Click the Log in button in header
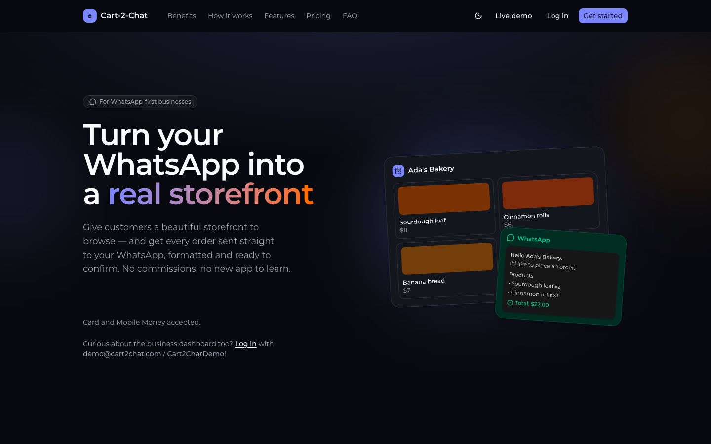Screen dimensions: 711x444 coord(557,16)
